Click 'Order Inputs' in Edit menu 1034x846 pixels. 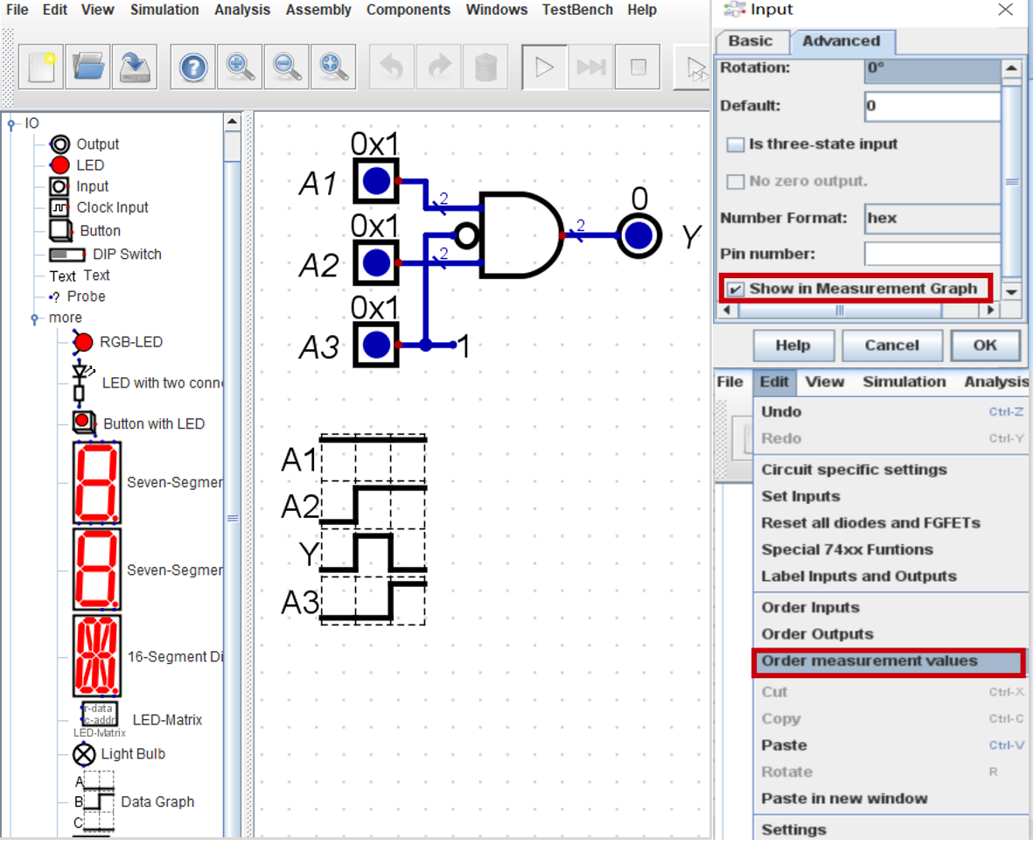pyautogui.click(x=891, y=607)
